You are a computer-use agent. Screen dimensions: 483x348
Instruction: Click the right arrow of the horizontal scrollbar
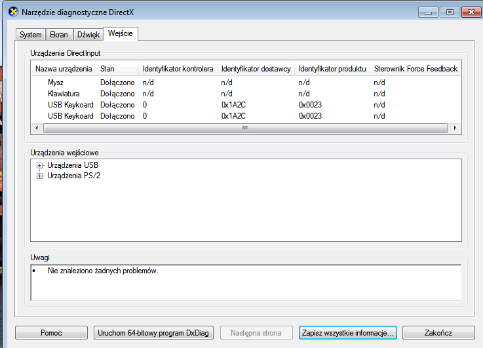point(455,128)
